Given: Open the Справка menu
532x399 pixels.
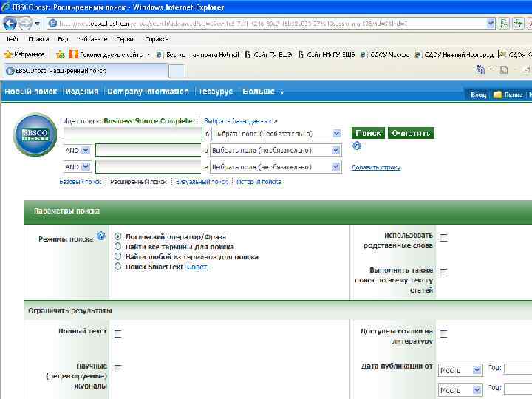Looking at the screenshot, I should click(157, 39).
